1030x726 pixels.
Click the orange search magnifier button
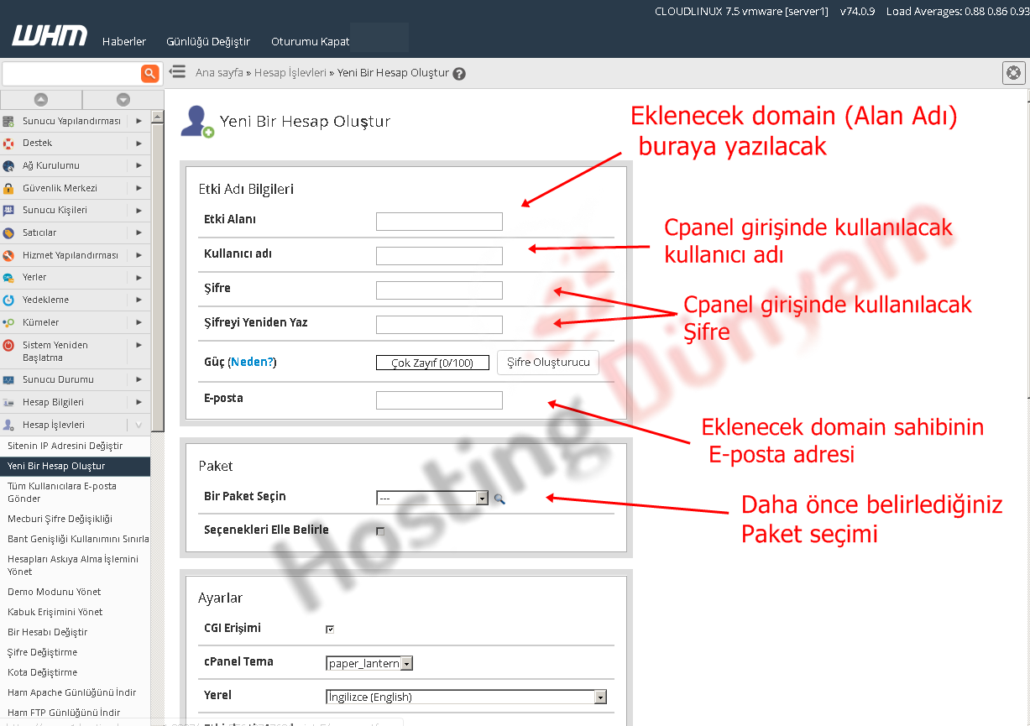(x=150, y=73)
